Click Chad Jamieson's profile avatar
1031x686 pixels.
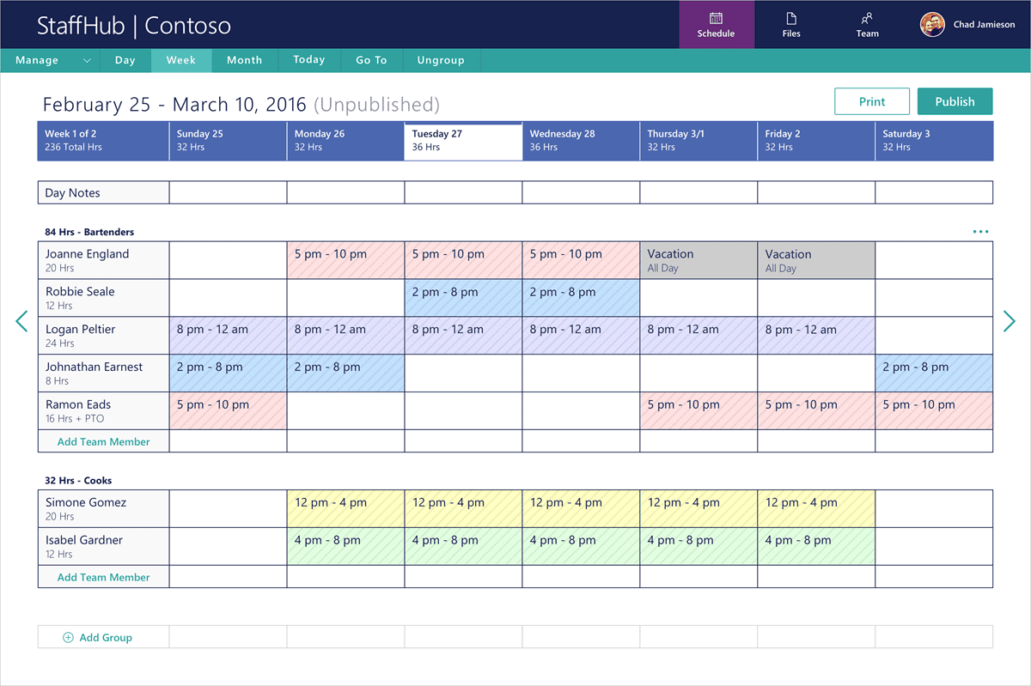click(930, 24)
